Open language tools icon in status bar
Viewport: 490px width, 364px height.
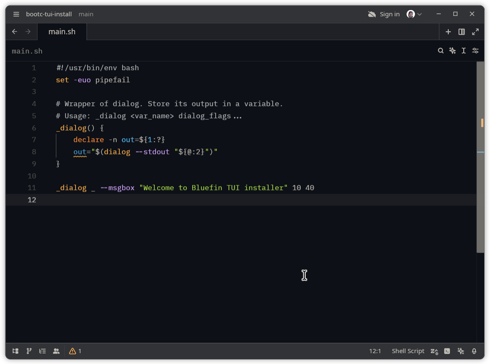pyautogui.click(x=434, y=351)
